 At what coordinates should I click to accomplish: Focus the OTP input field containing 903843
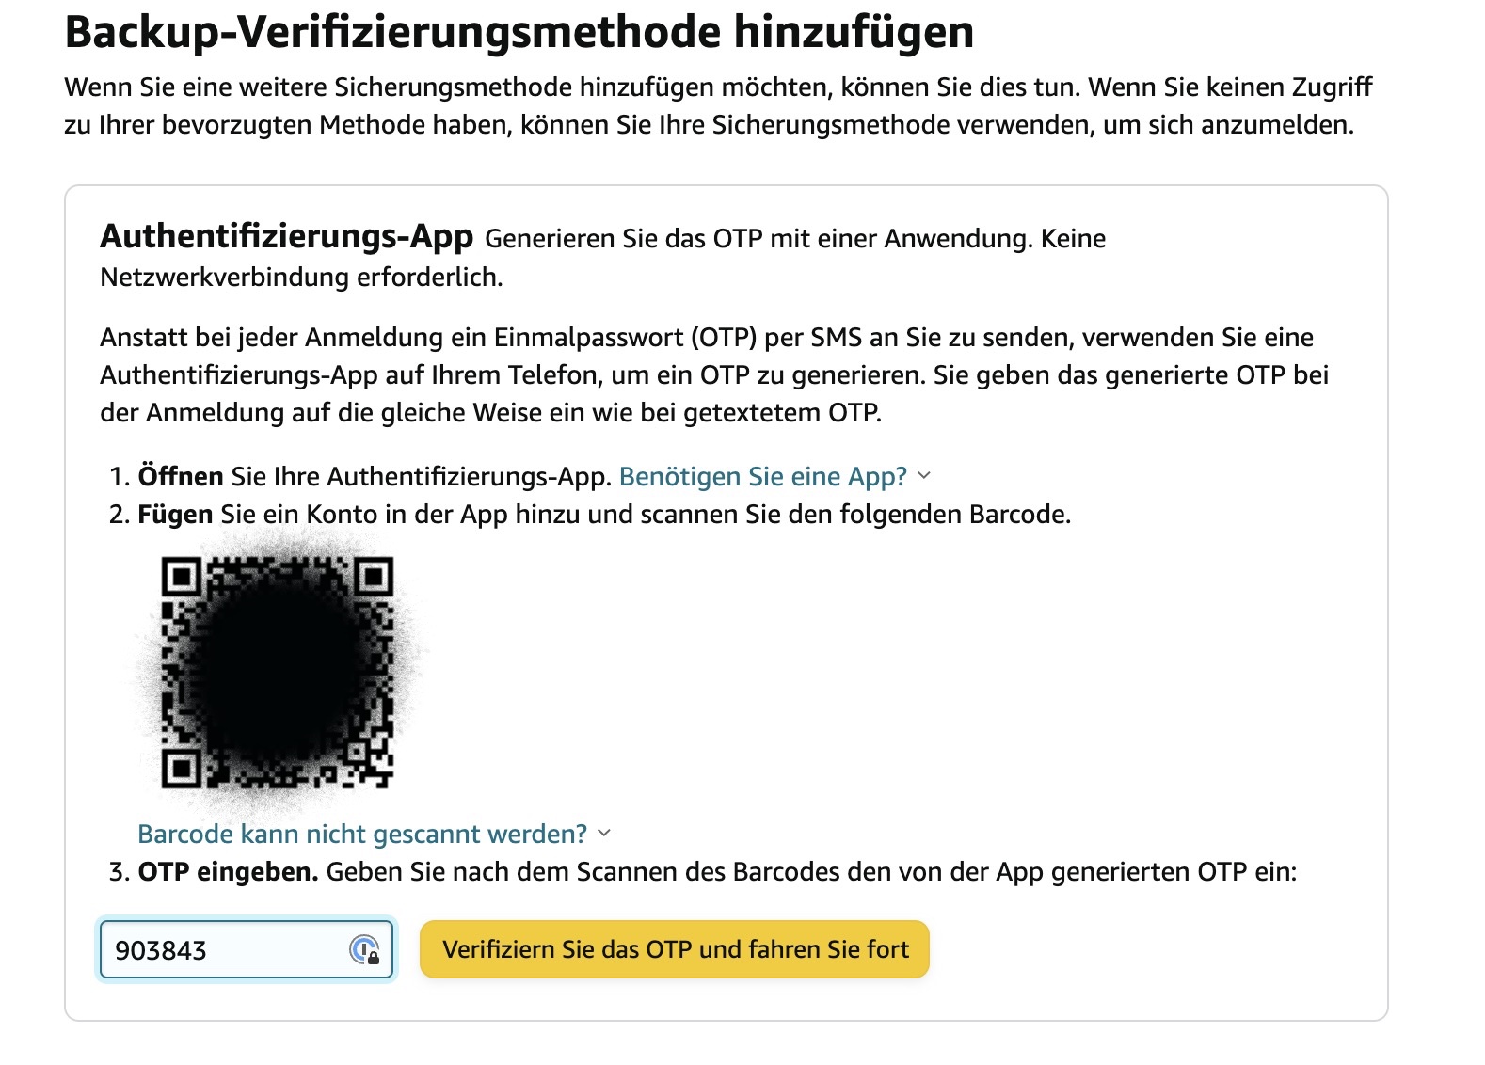[x=247, y=950]
